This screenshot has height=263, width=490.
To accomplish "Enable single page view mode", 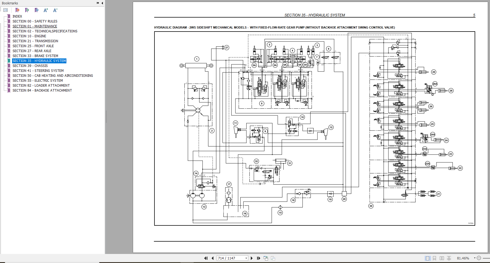I will [427, 258].
